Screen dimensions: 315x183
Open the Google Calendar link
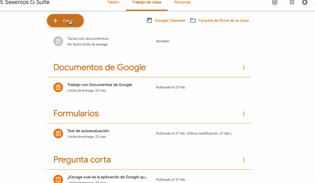tap(170, 20)
